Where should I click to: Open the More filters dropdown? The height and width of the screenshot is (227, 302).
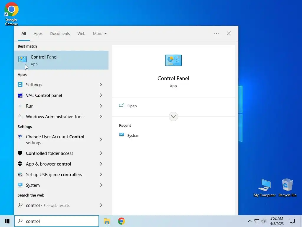[x=100, y=34]
